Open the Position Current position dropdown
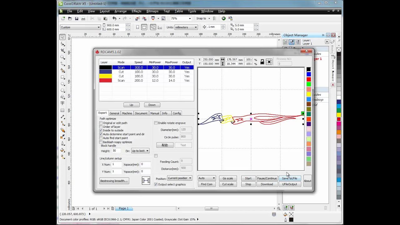The height and width of the screenshot is (225, 400). coord(180,178)
